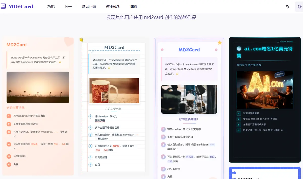Open the 功能 menu item
The width and height of the screenshot is (303, 179).
tap(51, 7)
